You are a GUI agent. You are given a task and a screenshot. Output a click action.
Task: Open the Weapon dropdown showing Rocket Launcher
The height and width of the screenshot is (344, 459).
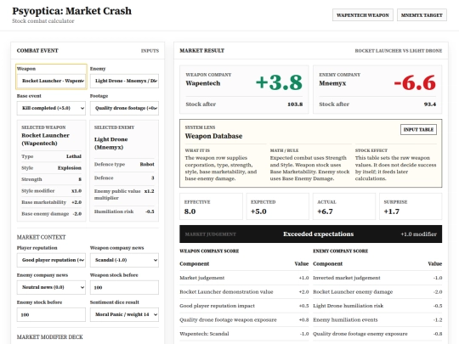51,81
